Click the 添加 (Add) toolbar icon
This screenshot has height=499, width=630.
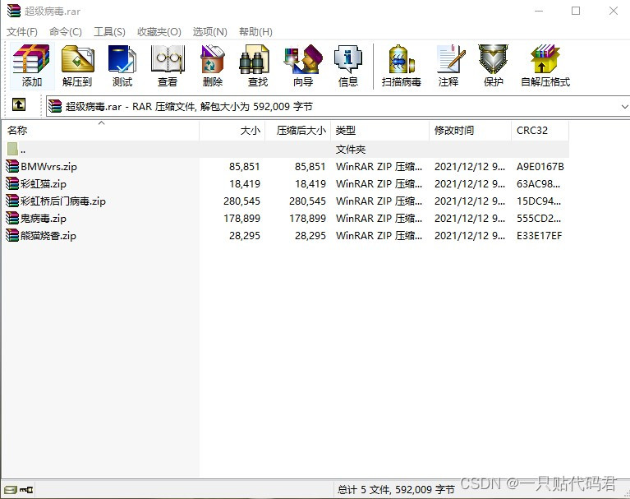pos(31,67)
